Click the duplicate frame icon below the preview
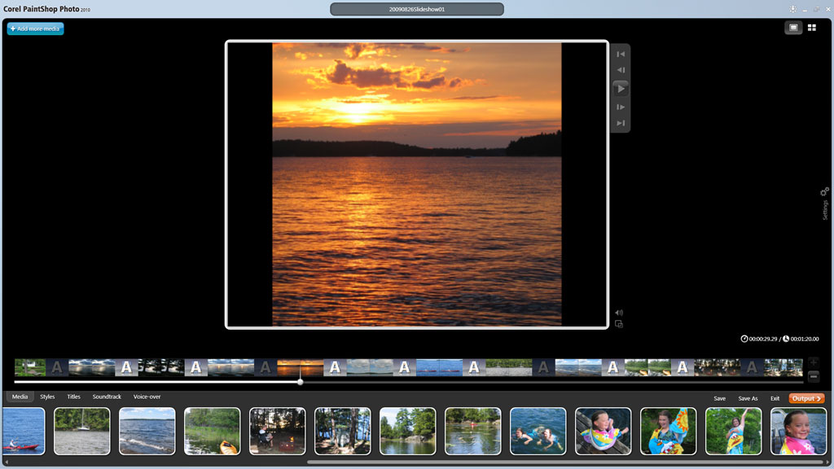The image size is (834, 469). pos(619,323)
